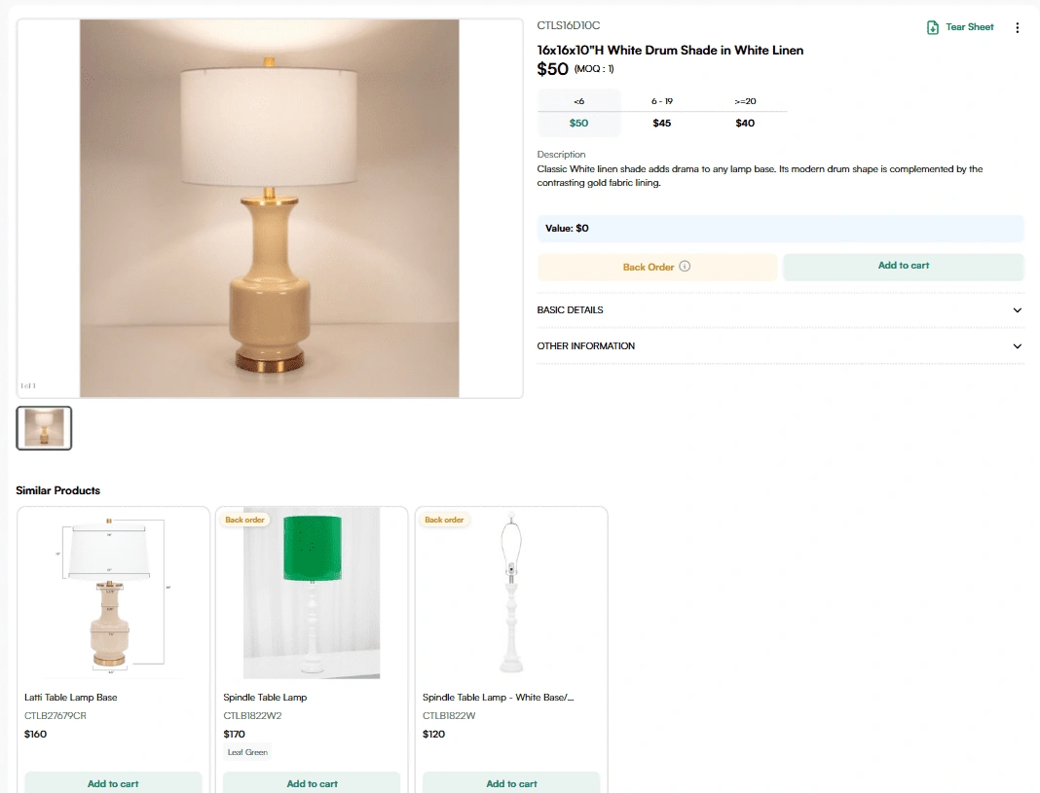Collapse the BASIC DETAILS chevron

(1017, 310)
